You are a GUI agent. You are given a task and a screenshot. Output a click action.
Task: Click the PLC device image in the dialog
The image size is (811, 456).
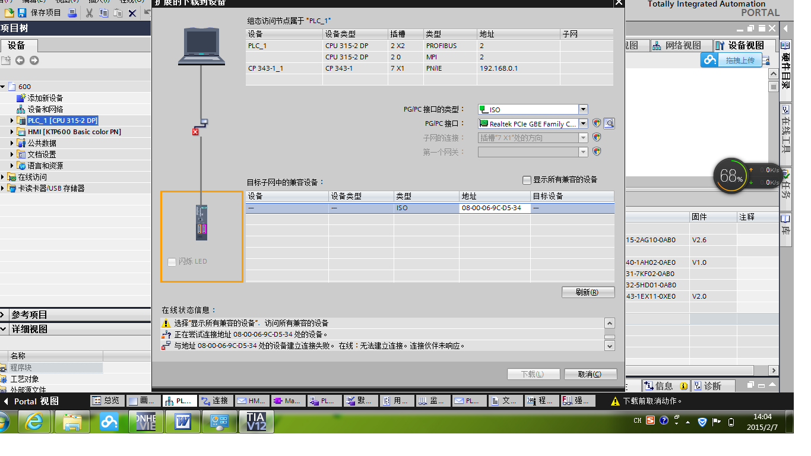pos(202,222)
